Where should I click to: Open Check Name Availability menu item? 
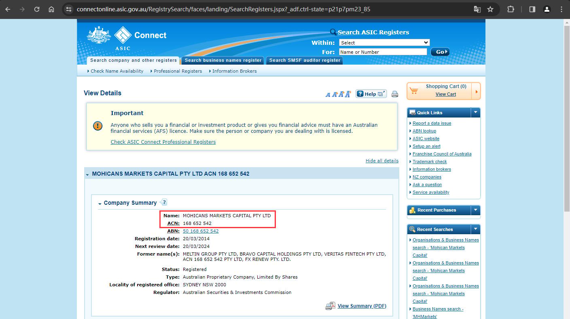pos(117,71)
